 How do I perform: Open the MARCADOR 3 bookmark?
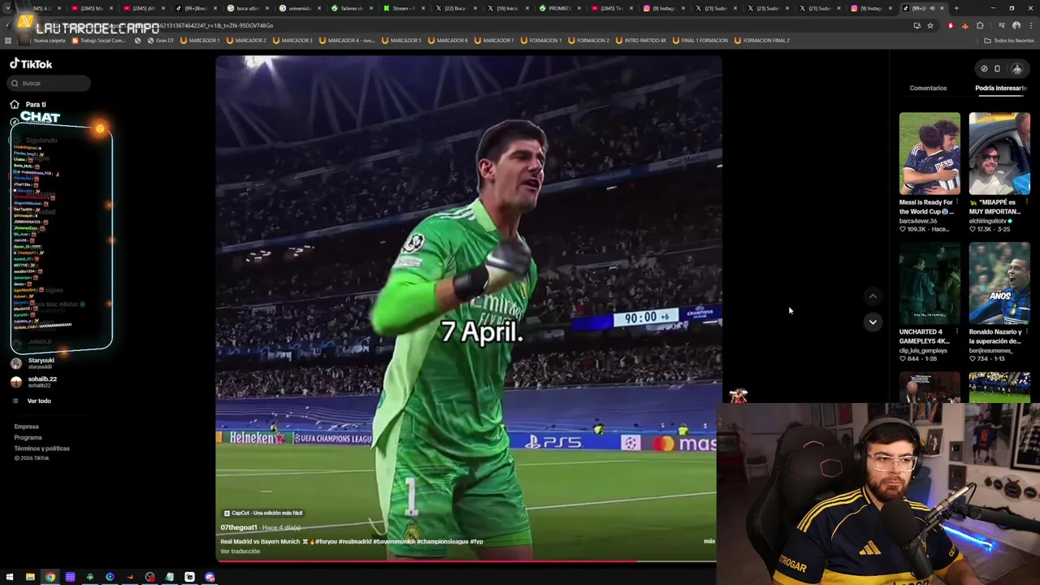(x=293, y=40)
